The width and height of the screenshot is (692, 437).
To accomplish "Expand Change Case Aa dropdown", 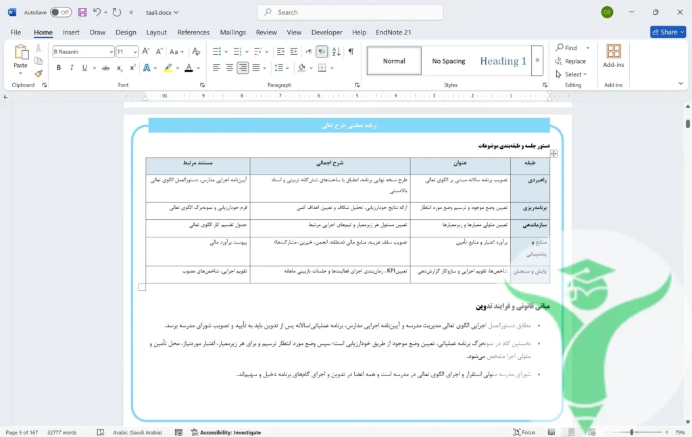I will pos(182,52).
